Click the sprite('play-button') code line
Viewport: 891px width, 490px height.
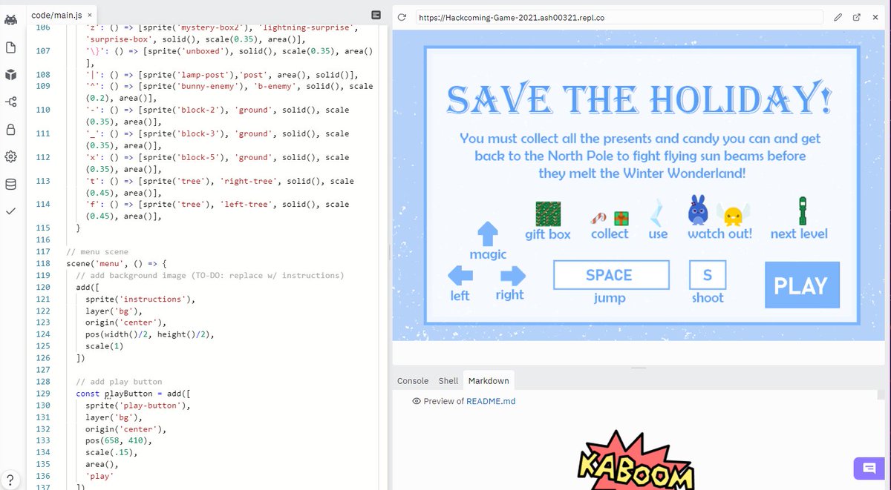[x=137, y=405]
